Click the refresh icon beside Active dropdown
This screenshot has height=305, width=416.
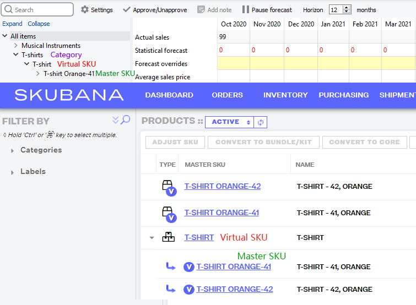[261, 122]
